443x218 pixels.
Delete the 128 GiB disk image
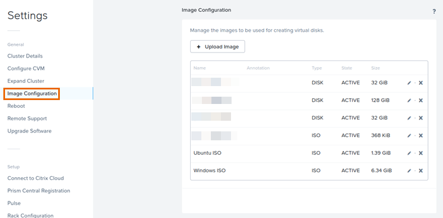pos(421,100)
